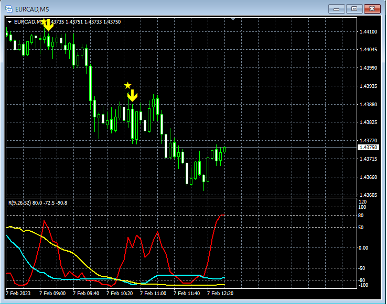
Task: Click the EURCAD,M5 title bar text
Action: pyautogui.click(x=32, y=9)
